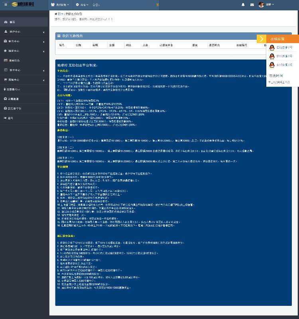
Task: Click the QQ penguin for 在线客服1号
Action: [x=272, y=47]
